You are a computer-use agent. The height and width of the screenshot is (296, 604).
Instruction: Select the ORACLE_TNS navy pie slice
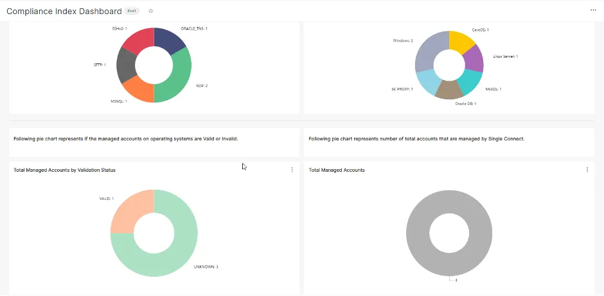point(168,40)
